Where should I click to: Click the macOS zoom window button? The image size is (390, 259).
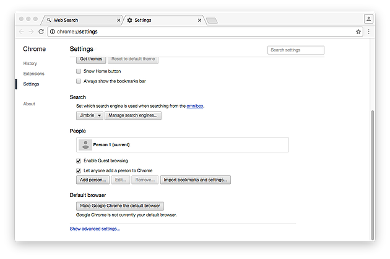point(35,19)
